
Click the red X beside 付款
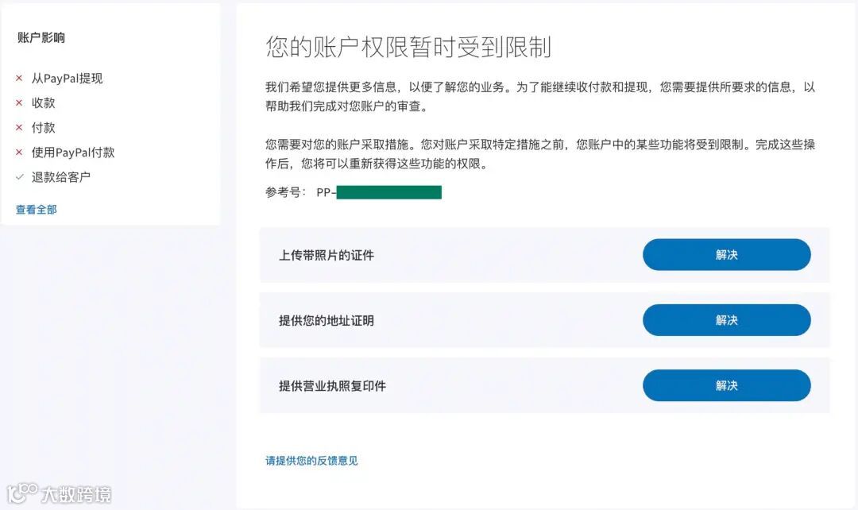19,128
